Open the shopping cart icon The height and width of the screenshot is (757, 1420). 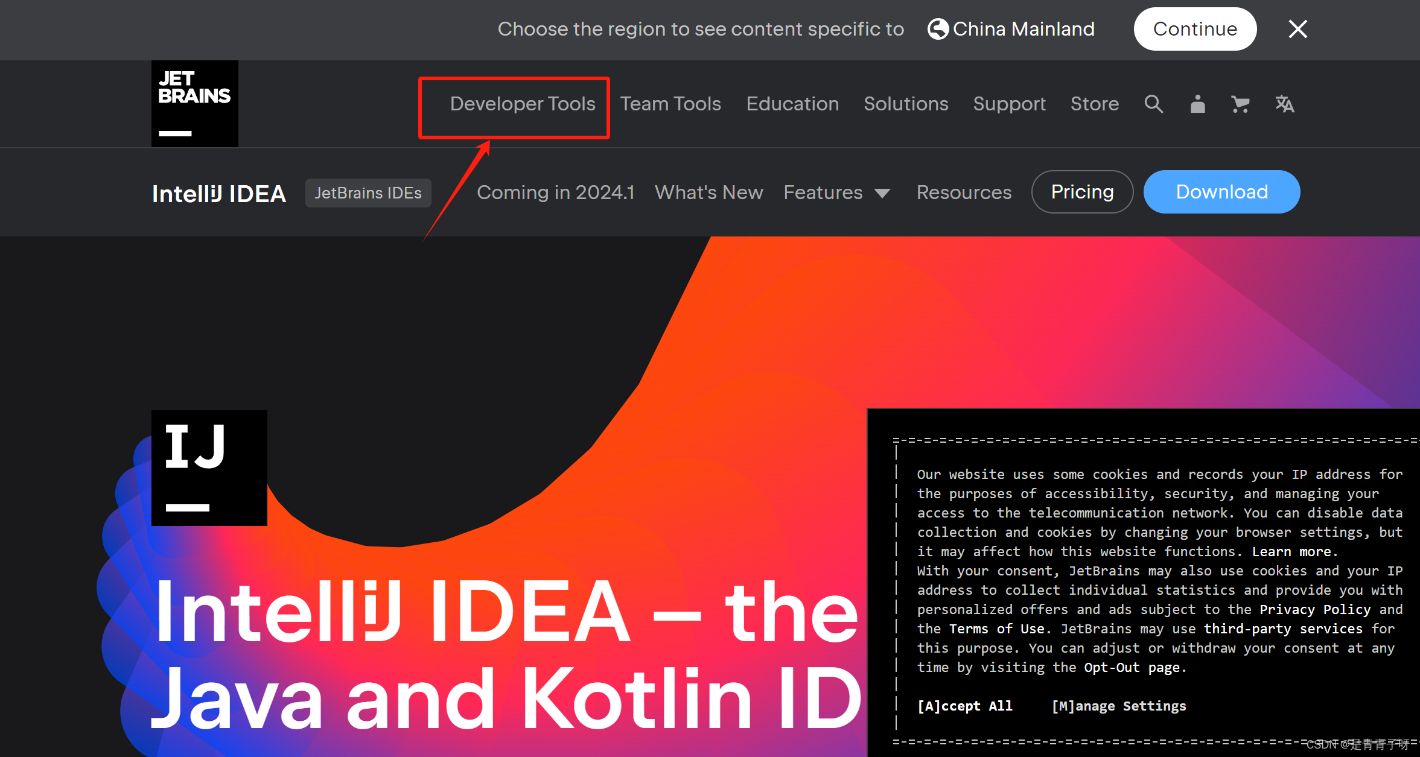pyautogui.click(x=1240, y=104)
